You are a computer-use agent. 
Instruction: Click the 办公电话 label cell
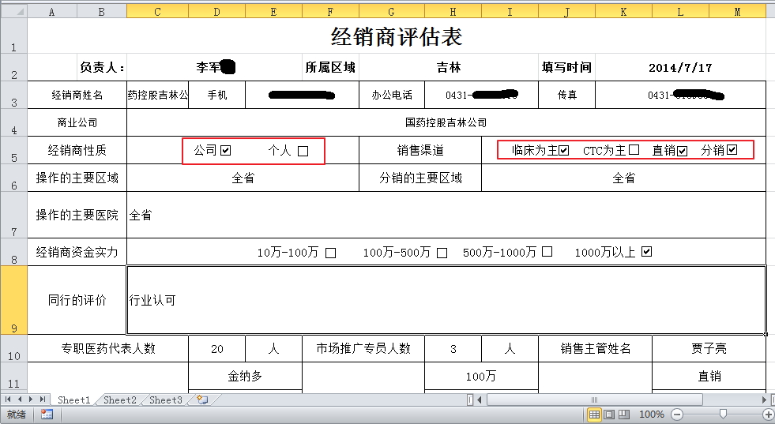click(392, 95)
